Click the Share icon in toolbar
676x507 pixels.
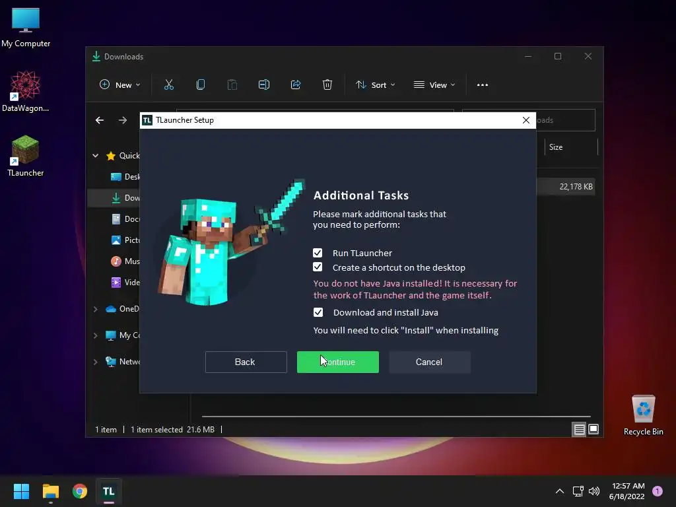coord(296,85)
